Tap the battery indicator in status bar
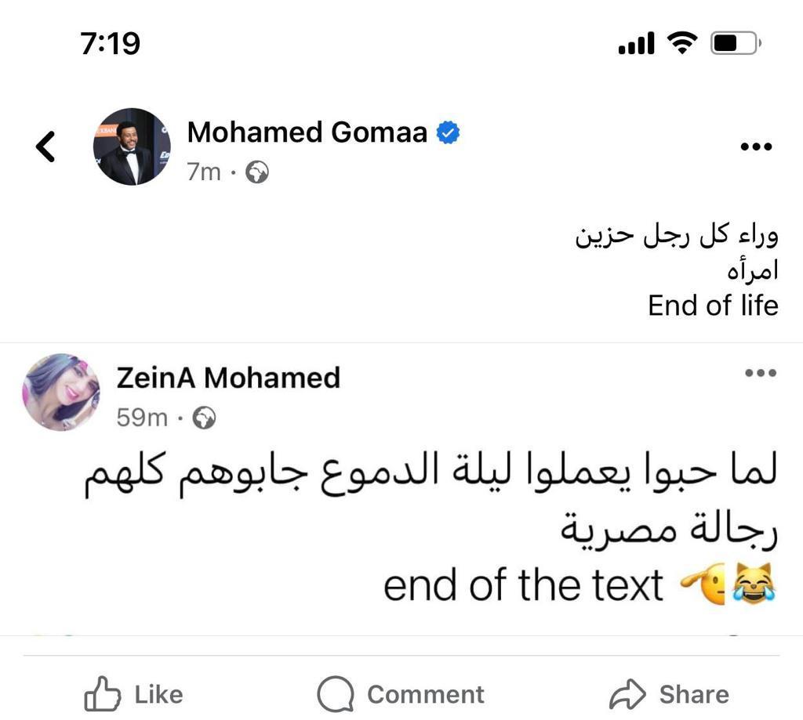803x720 pixels. (x=735, y=43)
